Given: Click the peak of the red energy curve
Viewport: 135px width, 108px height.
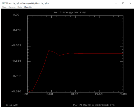Looking at the screenshot, I should coord(49,51).
